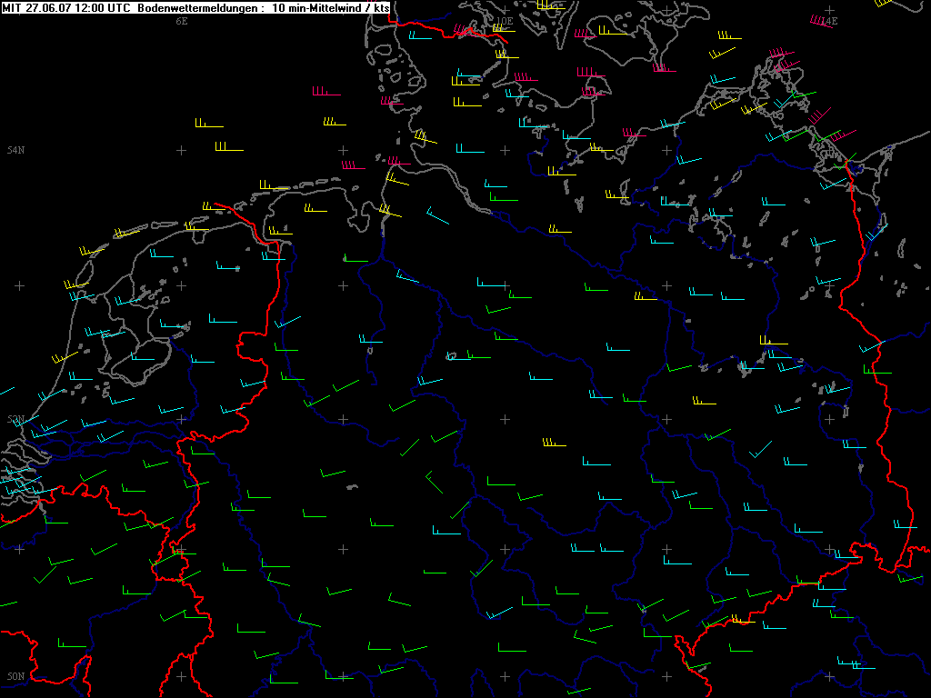Click the grid cross at 54N 6E

(181, 150)
